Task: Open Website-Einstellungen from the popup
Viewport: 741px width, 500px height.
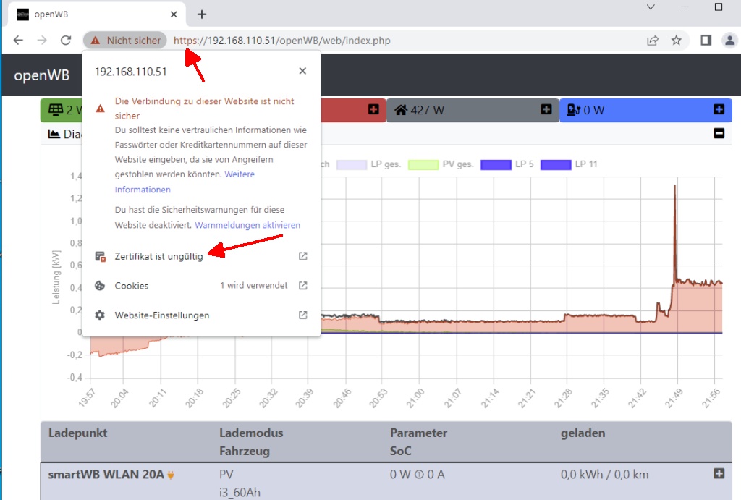Action: click(162, 315)
